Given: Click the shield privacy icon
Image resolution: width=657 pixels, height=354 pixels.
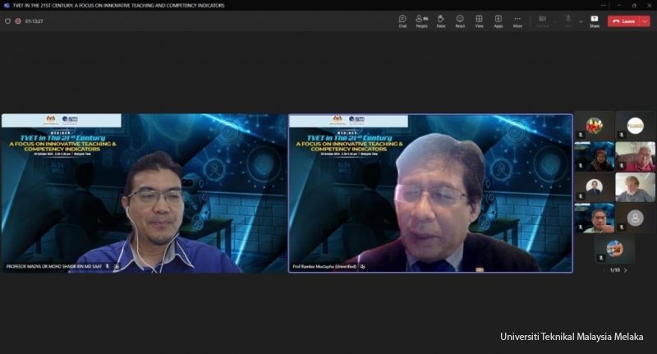Looking at the screenshot, I should (x=8, y=21).
